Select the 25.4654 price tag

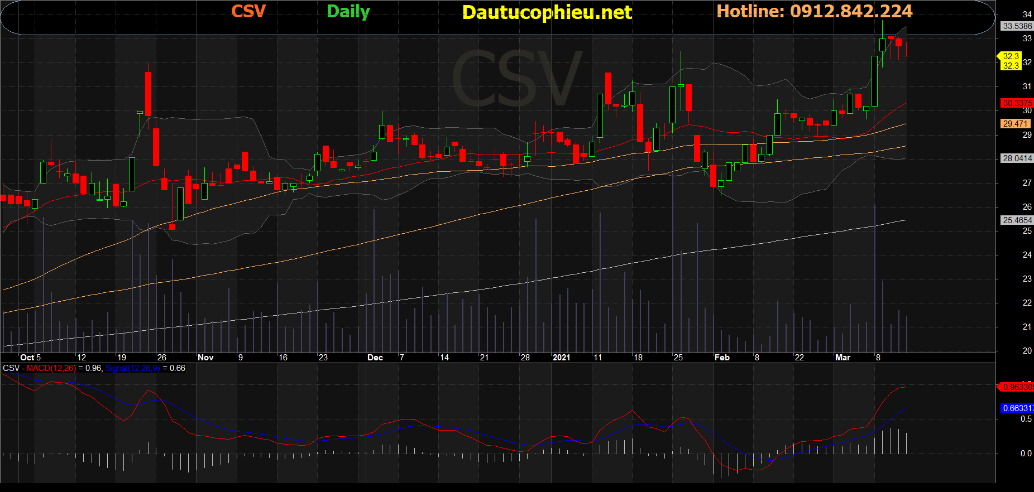tap(1017, 220)
